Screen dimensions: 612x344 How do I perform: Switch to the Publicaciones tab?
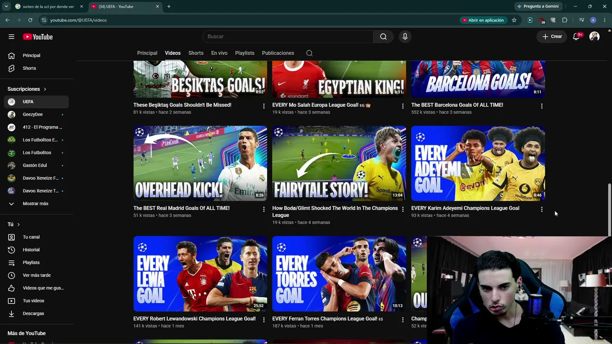click(x=278, y=53)
